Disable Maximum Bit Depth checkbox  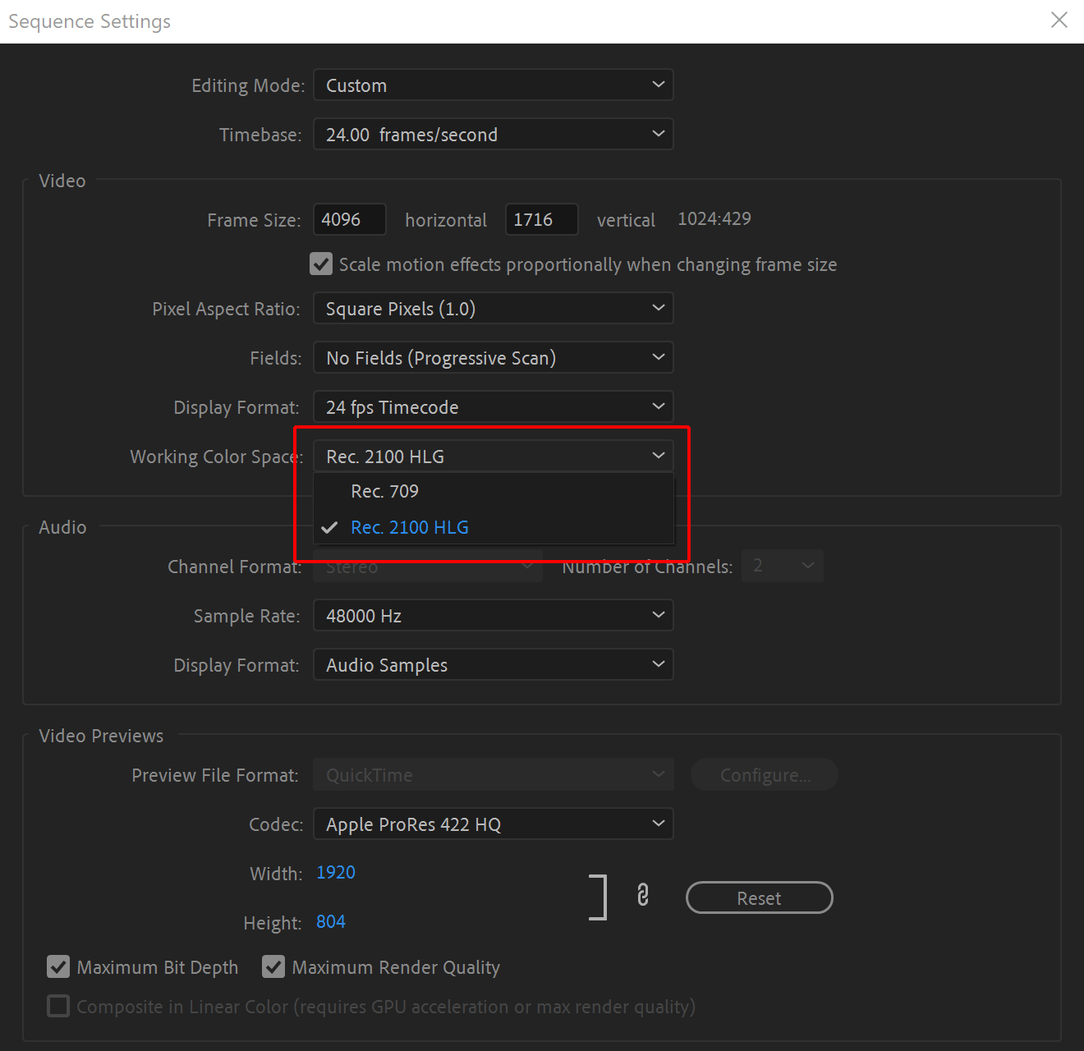click(x=58, y=967)
